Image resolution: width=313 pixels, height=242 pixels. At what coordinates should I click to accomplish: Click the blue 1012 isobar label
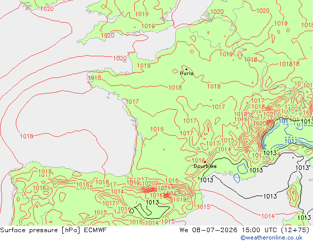[x=291, y=141]
